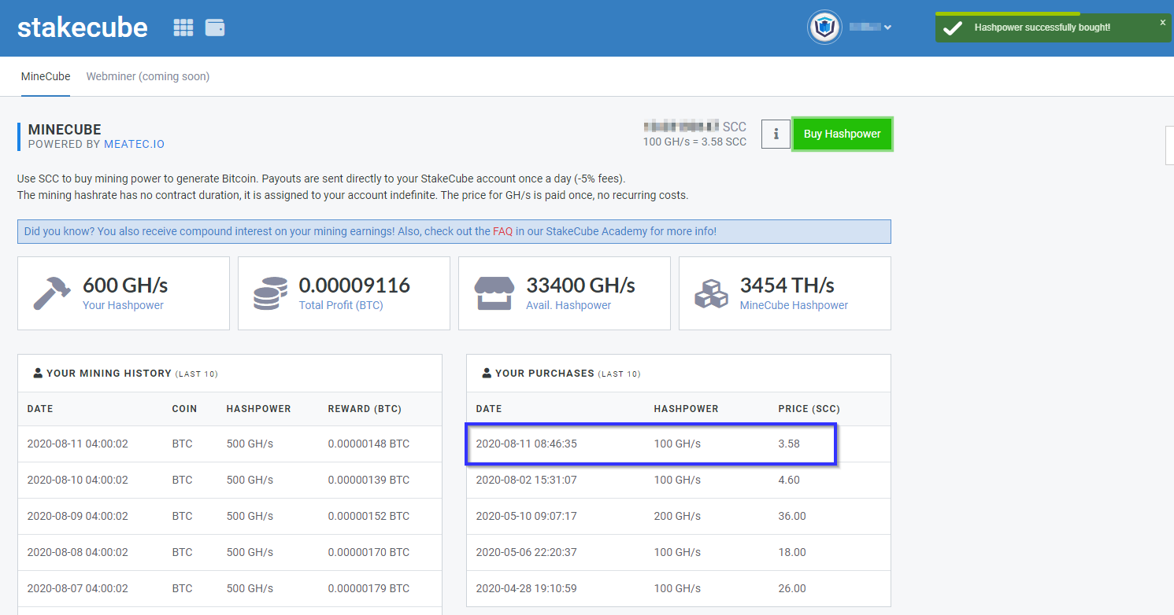Switch to the MineCube tab

pyautogui.click(x=46, y=76)
